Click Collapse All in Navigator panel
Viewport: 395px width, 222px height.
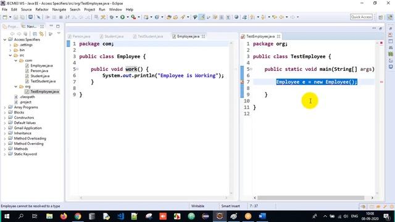tap(35, 34)
